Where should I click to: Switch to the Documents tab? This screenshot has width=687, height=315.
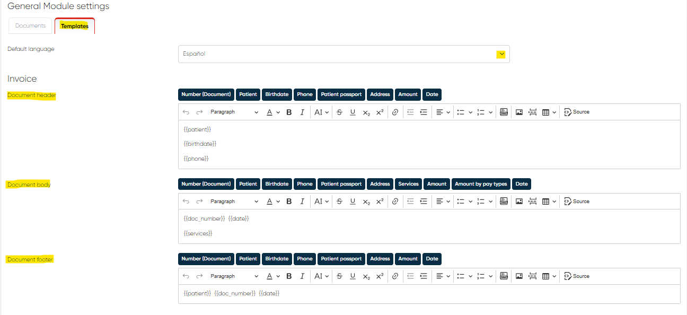31,26
